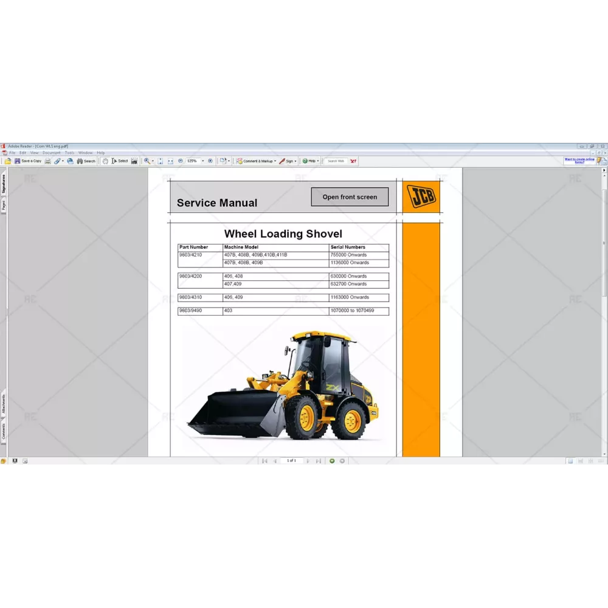This screenshot has width=608, height=608.
Task: Click the Search Web input field
Action: point(336,161)
